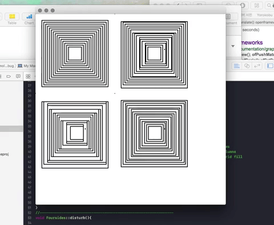Open the scheme selector ending in bug
274x225 pixels.
tap(7, 66)
